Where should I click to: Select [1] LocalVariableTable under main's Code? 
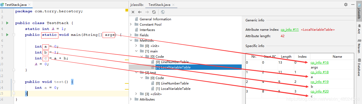pyautogui.click(x=173, y=67)
